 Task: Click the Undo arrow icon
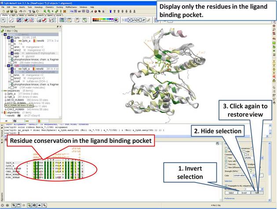[21, 11]
